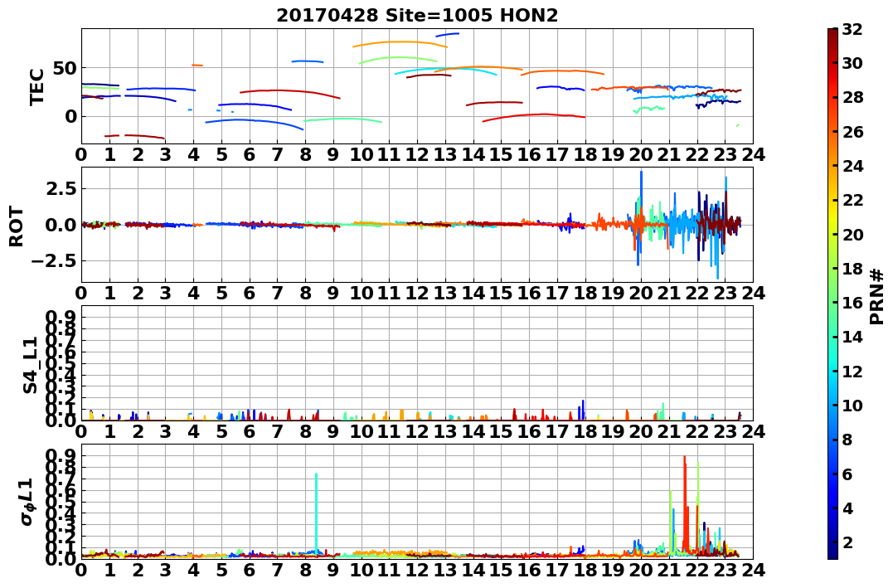Click the blue S4_L1 peak at hour 18
893x588 pixels.
pyautogui.click(x=583, y=409)
